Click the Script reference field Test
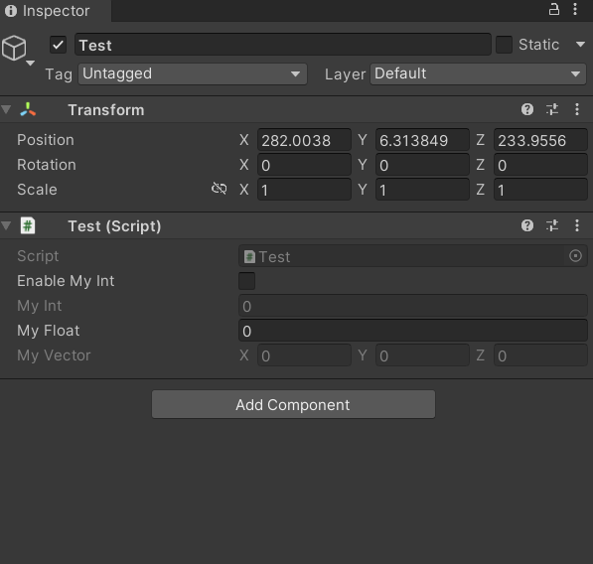 click(412, 256)
